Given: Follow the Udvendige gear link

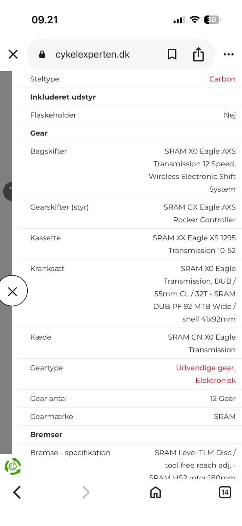Looking at the screenshot, I should pyautogui.click(x=205, y=368).
